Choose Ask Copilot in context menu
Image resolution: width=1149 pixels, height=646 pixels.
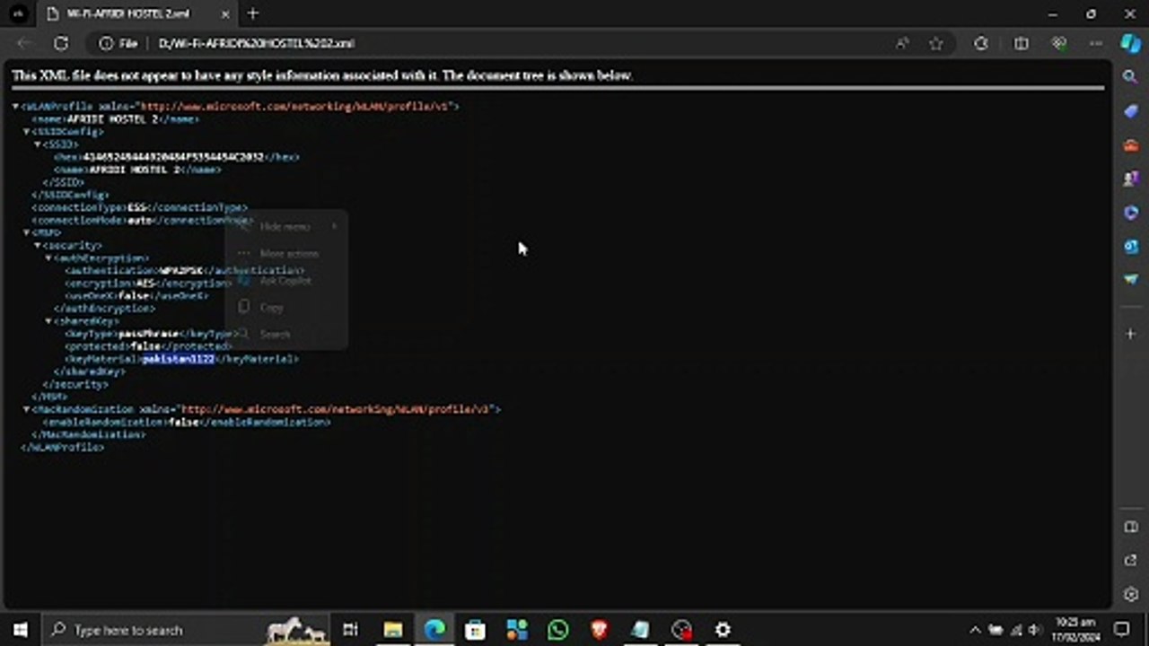[x=285, y=281]
